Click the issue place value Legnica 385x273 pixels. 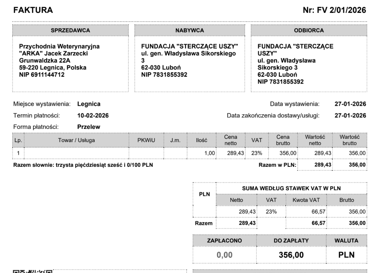point(89,104)
